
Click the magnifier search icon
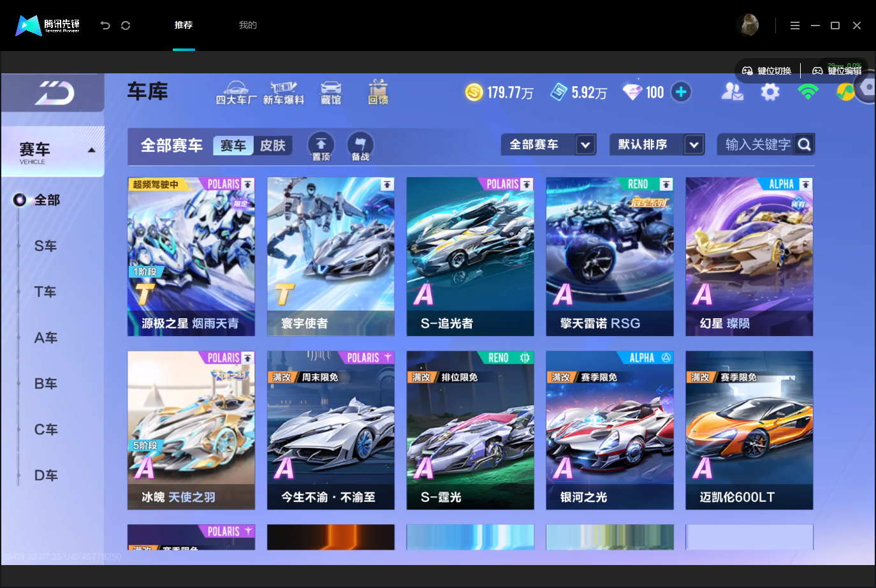(x=805, y=145)
